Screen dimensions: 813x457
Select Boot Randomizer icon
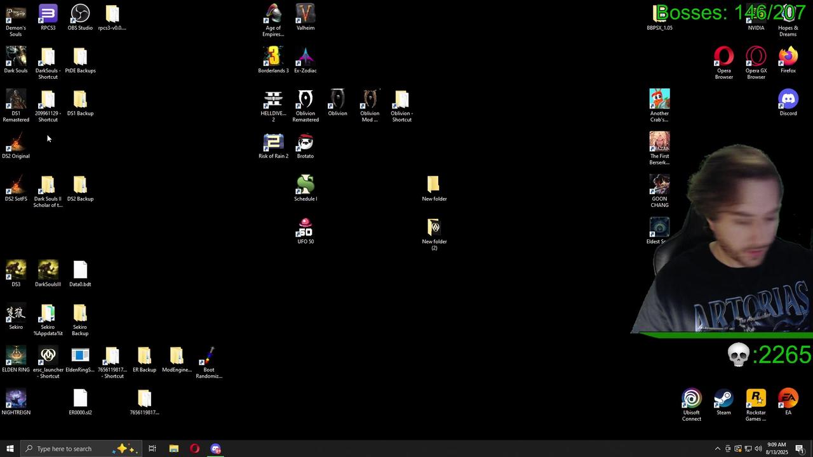(x=209, y=362)
